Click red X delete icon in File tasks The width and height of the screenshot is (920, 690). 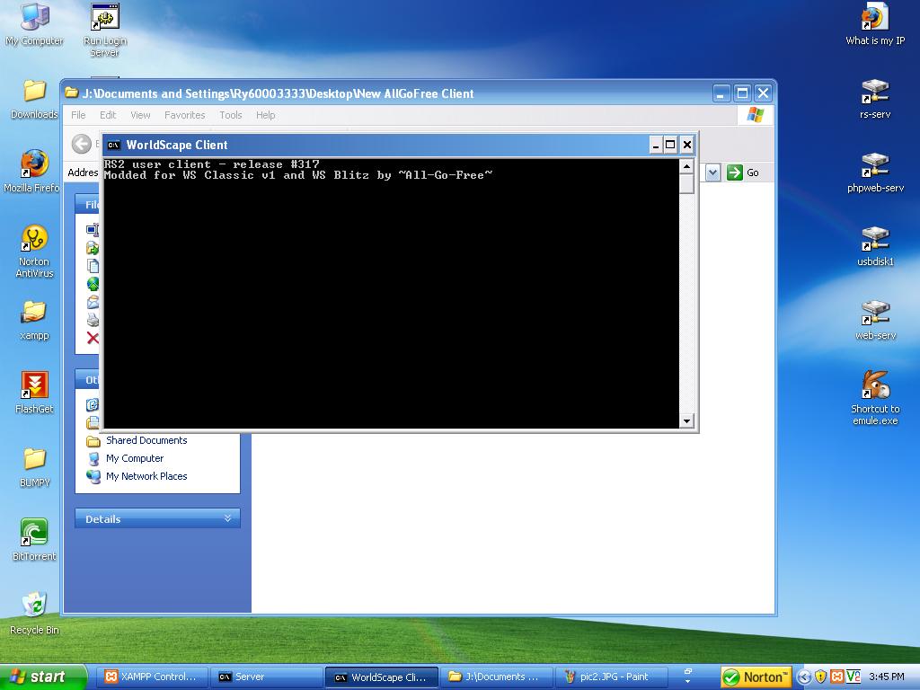(93, 338)
